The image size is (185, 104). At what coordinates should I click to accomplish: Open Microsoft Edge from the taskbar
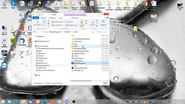tap(45, 102)
